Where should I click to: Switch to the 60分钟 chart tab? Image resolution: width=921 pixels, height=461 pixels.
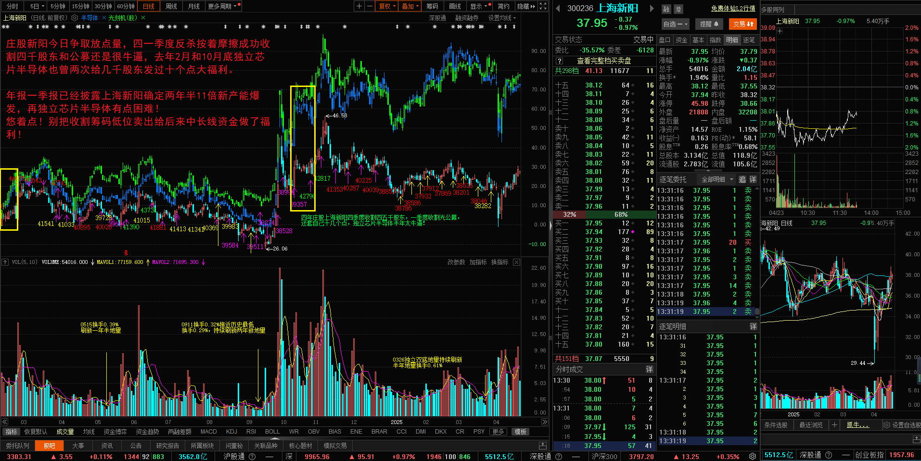click(x=126, y=6)
